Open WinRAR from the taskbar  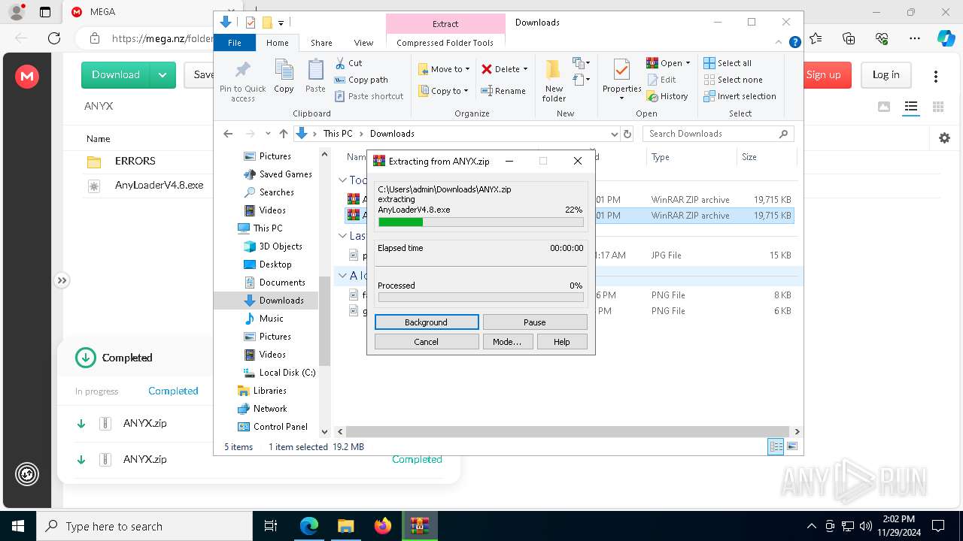pos(419,526)
